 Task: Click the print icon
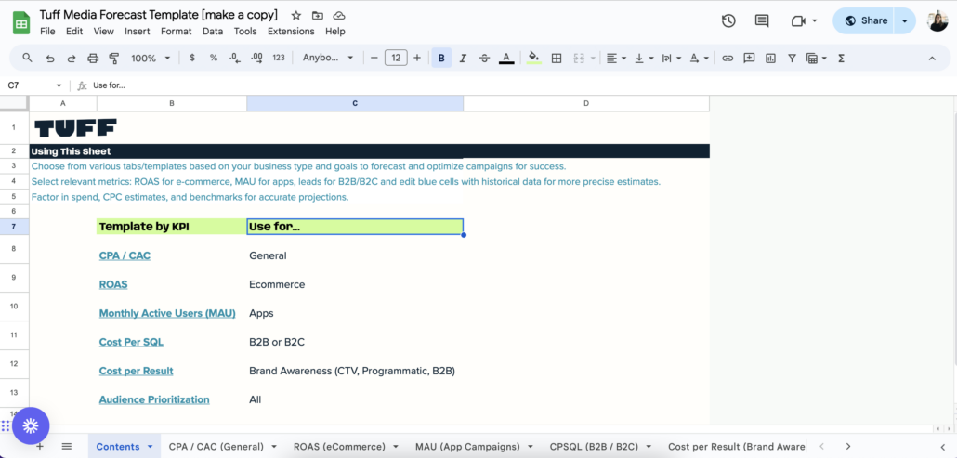coord(93,58)
